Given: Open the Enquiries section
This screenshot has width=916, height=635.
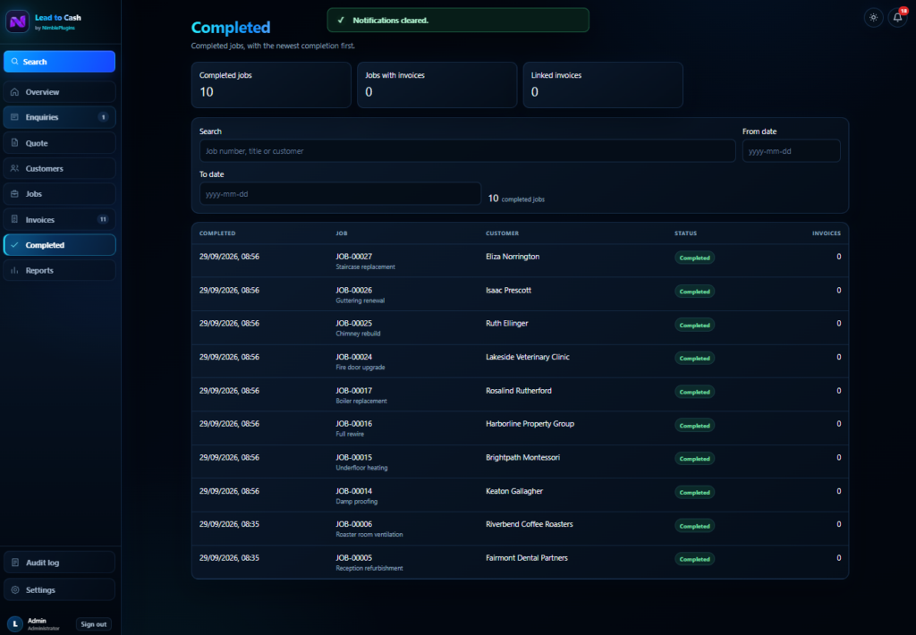Looking at the screenshot, I should [60, 117].
